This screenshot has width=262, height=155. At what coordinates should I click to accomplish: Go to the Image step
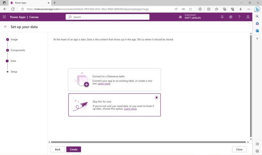click(14, 40)
